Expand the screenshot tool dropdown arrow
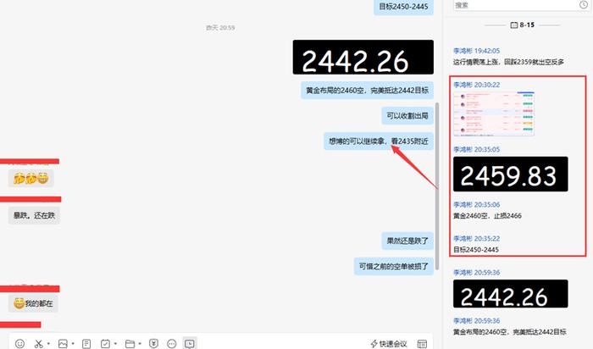This screenshot has width=593, height=349. pos(48,344)
